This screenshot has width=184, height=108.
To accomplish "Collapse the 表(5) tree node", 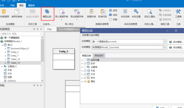I will [x=2, y=45].
